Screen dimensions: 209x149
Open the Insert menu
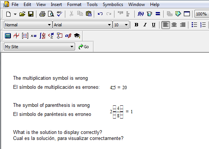pos(56,5)
